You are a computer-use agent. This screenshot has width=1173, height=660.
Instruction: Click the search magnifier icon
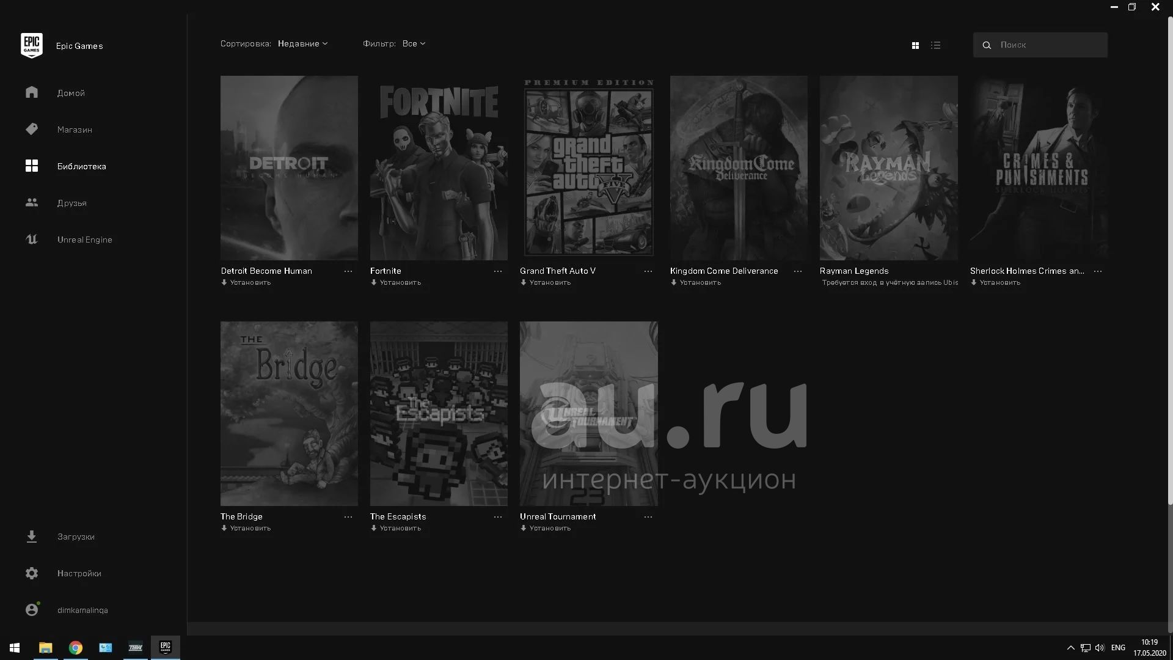pos(987,45)
